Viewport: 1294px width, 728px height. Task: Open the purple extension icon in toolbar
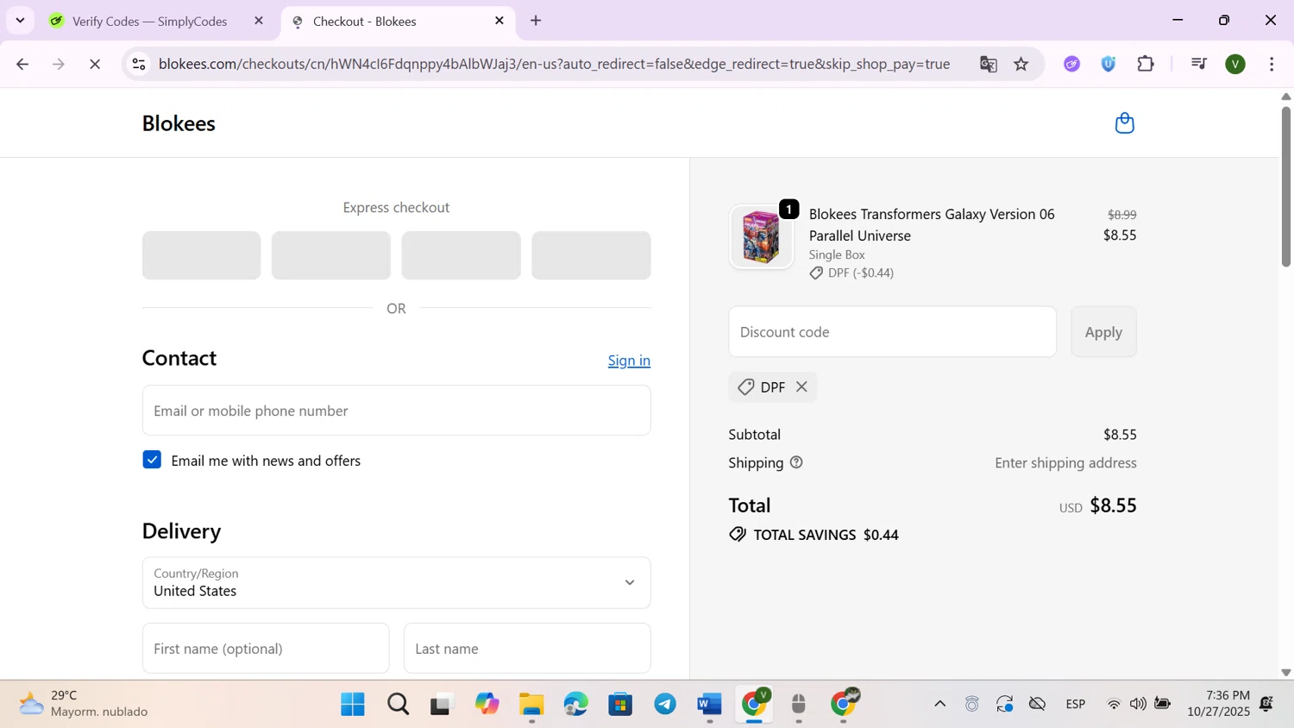click(1071, 64)
